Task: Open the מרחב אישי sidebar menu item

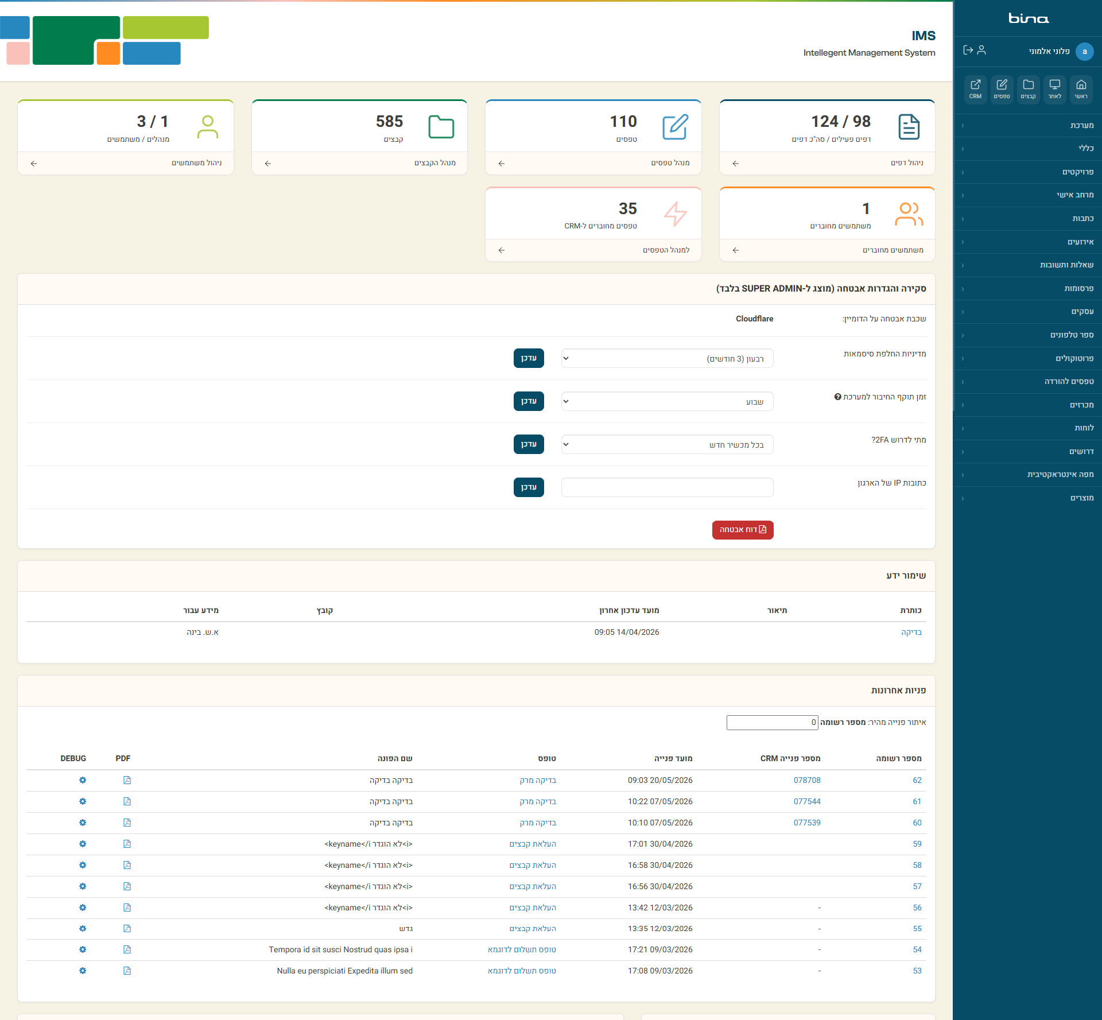Action: (1027, 195)
